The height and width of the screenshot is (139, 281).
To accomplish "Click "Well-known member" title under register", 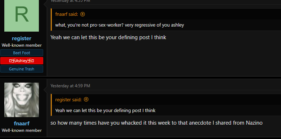I will pyautogui.click(x=22, y=45).
